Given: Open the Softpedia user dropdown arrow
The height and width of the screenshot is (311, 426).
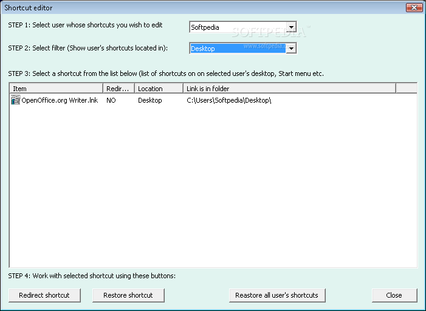Looking at the screenshot, I should (291, 27).
